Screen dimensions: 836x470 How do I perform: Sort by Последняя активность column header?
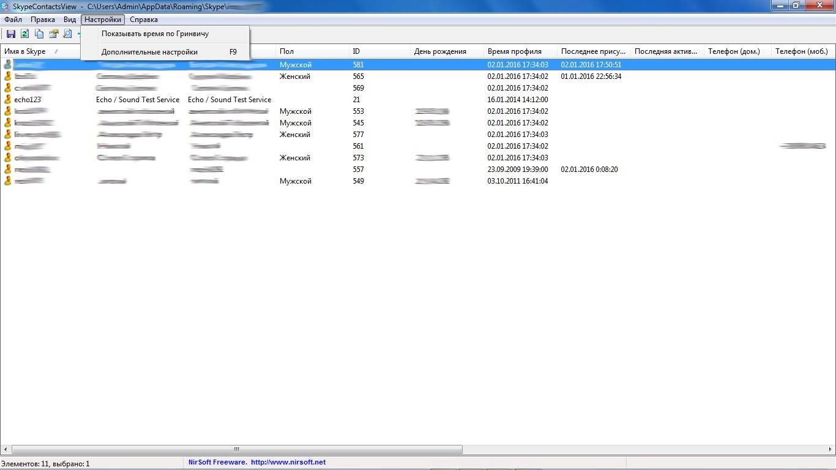(x=667, y=51)
